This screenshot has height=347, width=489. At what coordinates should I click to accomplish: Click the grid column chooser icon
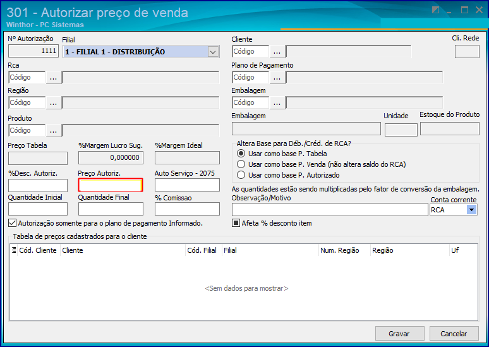(14, 250)
